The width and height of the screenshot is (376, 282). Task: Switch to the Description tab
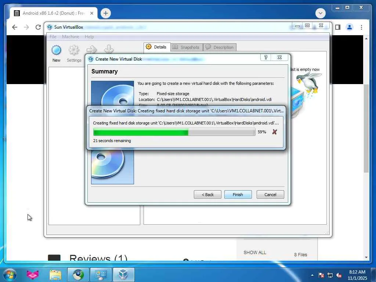pyautogui.click(x=220, y=47)
